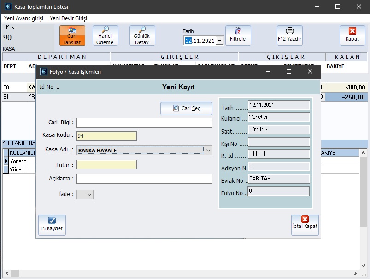Image resolution: width=370 pixels, height=279 pixels.
Task: Select first Yönetici row with arrow marker
Action: [19, 161]
